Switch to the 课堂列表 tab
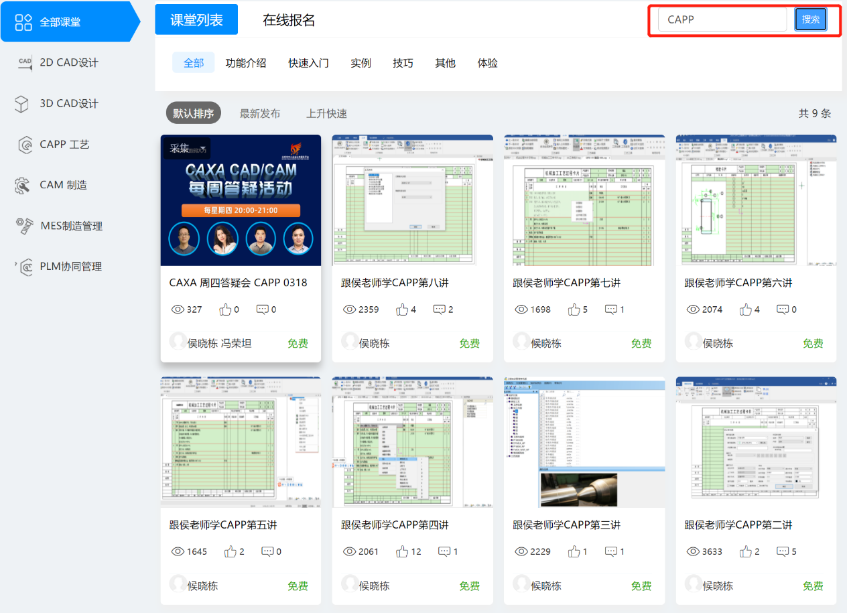Screen dimensions: 847x613 pyautogui.click(x=196, y=19)
